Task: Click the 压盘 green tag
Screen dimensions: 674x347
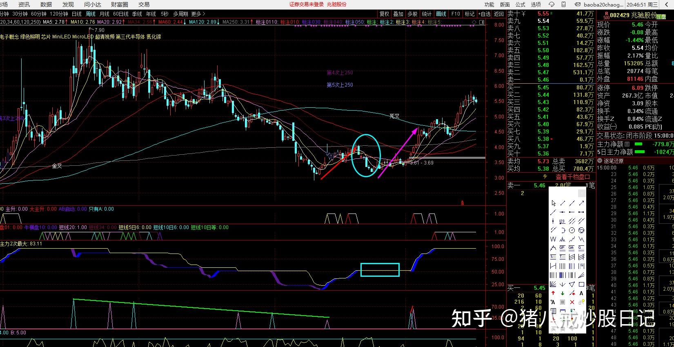Action: tap(661, 17)
